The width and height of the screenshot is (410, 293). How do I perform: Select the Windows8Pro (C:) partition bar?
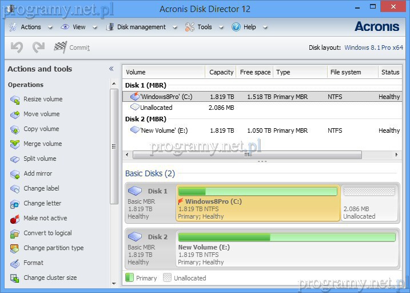tap(258, 203)
